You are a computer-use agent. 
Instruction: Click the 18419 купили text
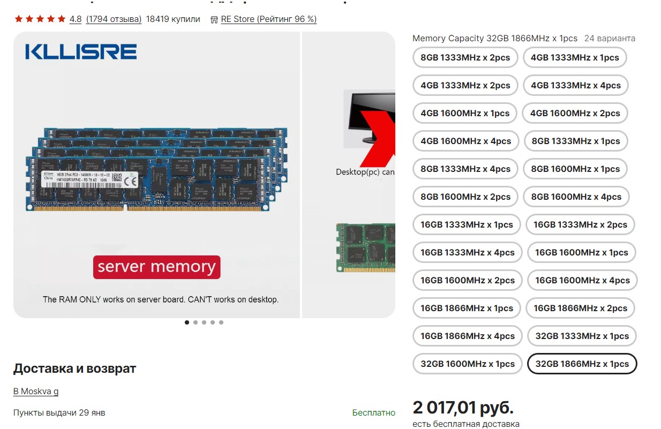click(173, 19)
